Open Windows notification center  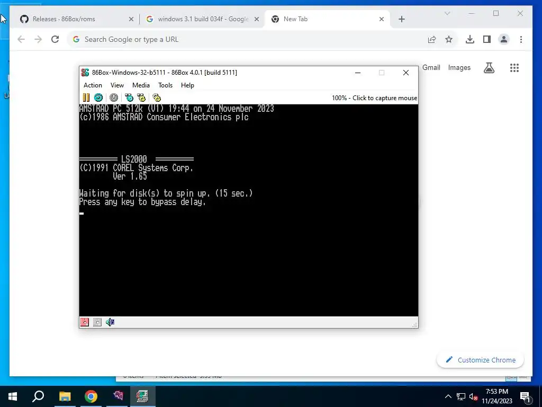(525, 396)
